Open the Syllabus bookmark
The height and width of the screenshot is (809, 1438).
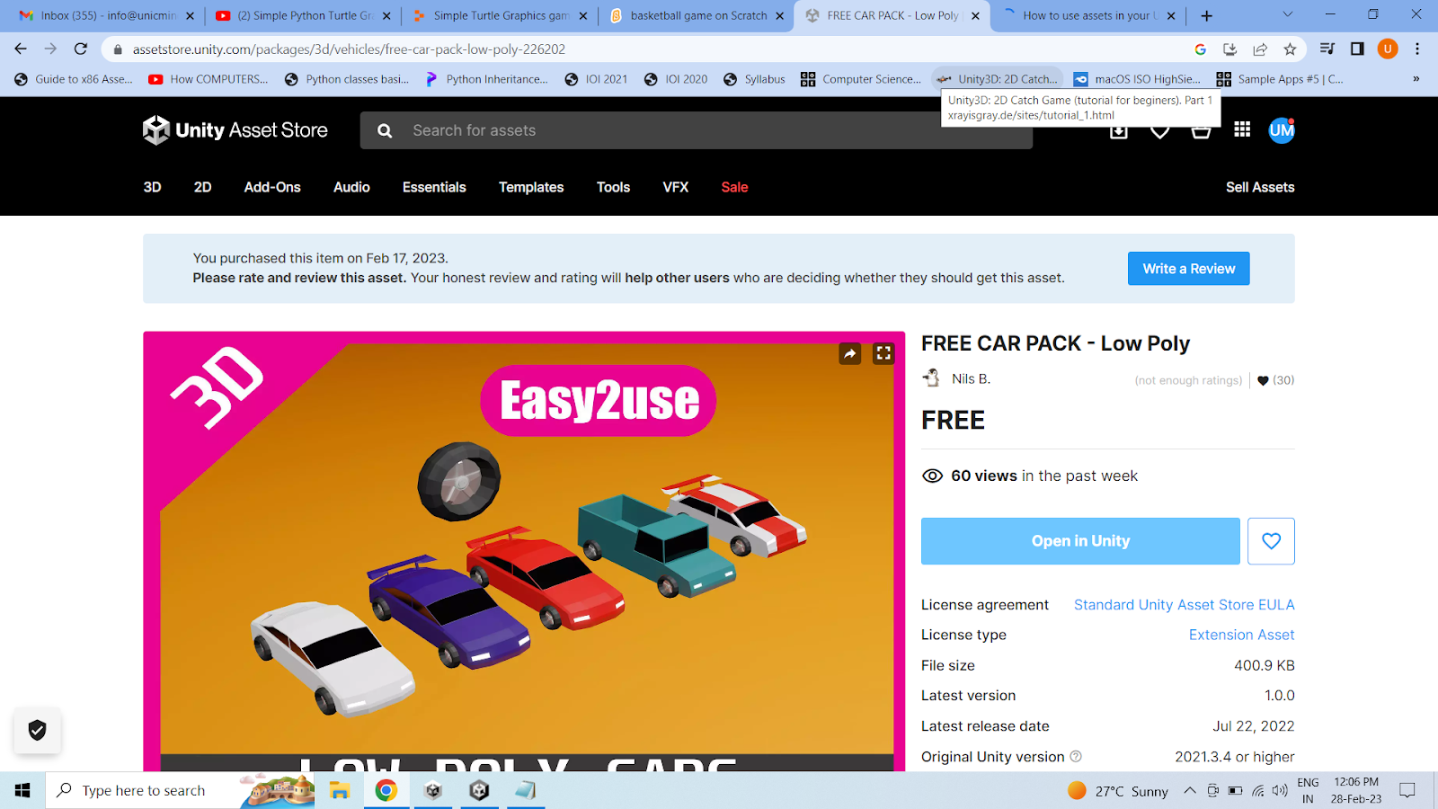[x=754, y=79]
